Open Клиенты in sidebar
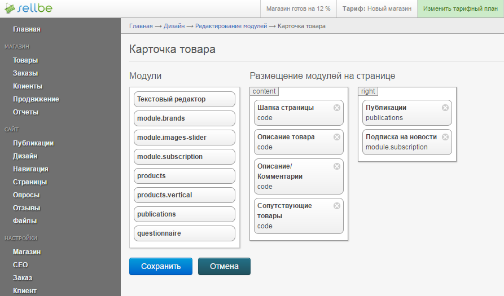This screenshot has height=296, width=504. pos(28,86)
